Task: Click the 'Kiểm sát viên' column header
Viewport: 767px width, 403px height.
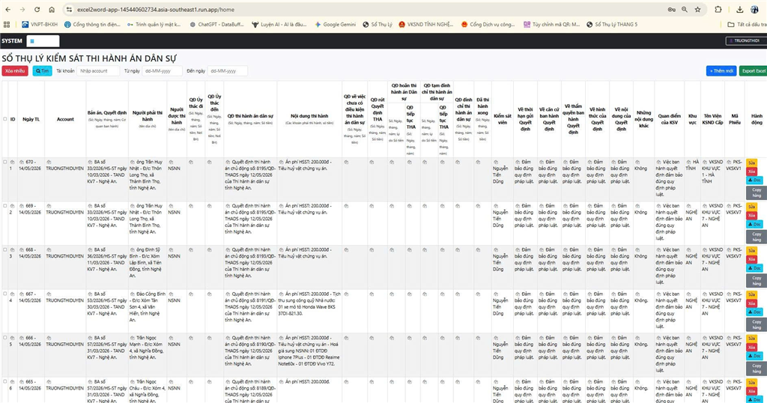Action: 503,119
